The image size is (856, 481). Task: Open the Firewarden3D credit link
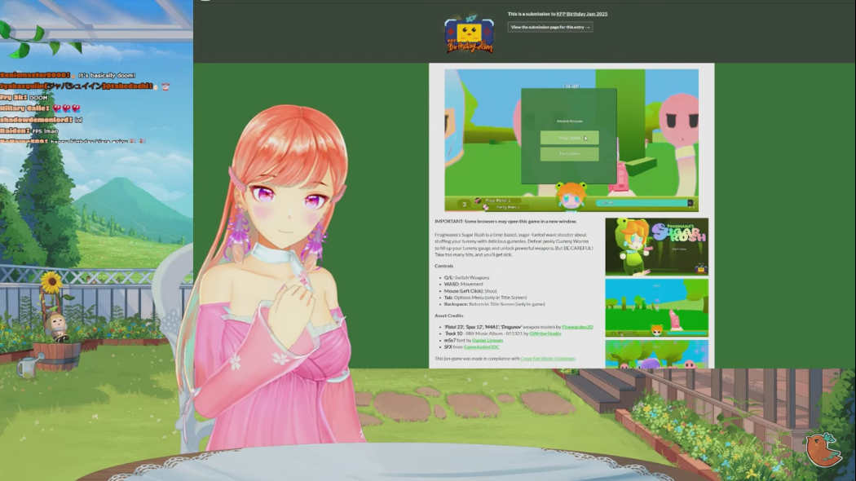(x=577, y=327)
